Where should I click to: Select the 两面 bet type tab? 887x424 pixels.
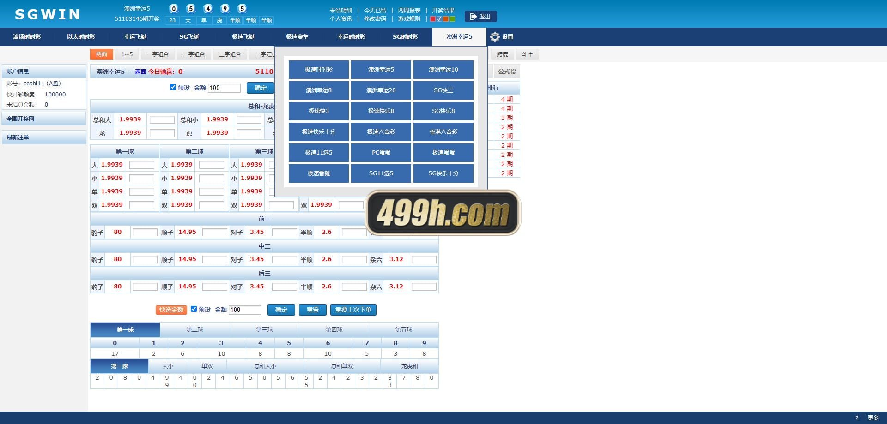[x=102, y=54]
